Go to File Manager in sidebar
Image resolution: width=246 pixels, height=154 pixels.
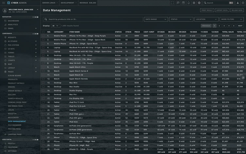click(15, 125)
